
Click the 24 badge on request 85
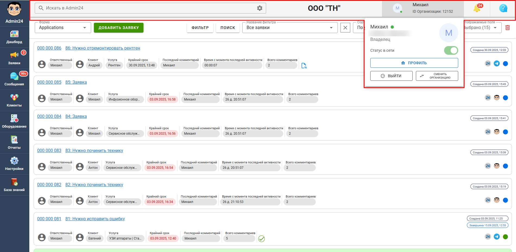pyautogui.click(x=488, y=98)
